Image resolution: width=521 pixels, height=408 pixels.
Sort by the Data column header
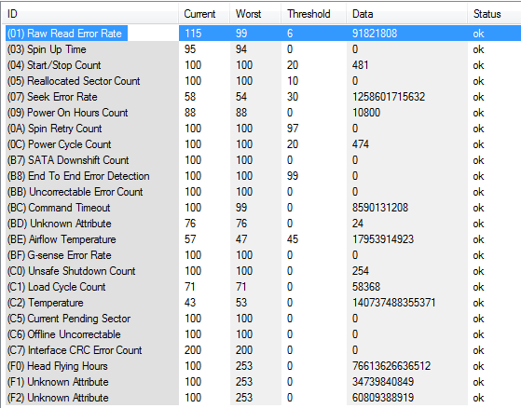(x=406, y=14)
